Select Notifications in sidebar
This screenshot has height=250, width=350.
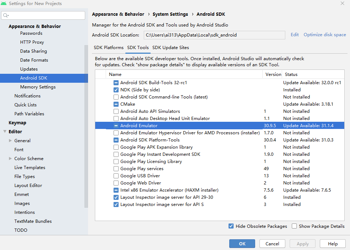coord(27,96)
